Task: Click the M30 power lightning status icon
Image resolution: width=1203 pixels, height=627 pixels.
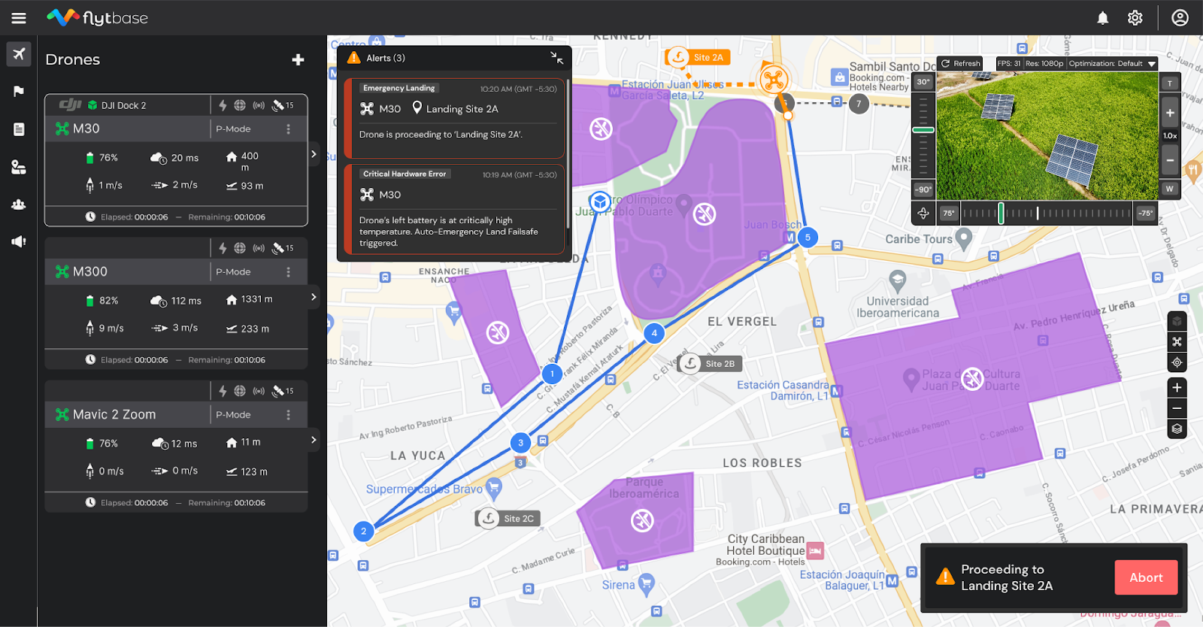Action: pyautogui.click(x=223, y=105)
